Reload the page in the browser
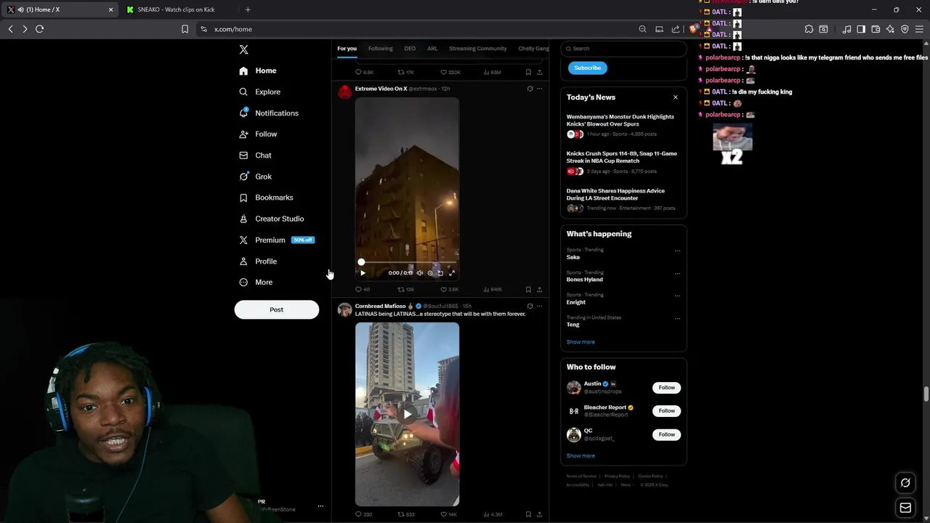The image size is (930, 523). coord(39,29)
